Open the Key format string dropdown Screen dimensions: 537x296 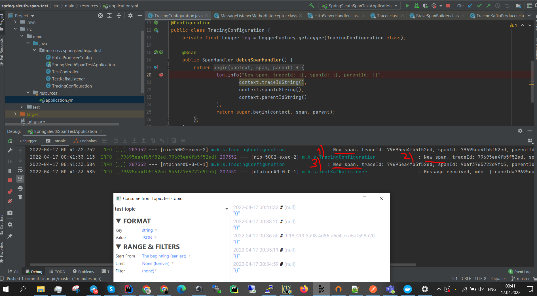click(x=149, y=230)
